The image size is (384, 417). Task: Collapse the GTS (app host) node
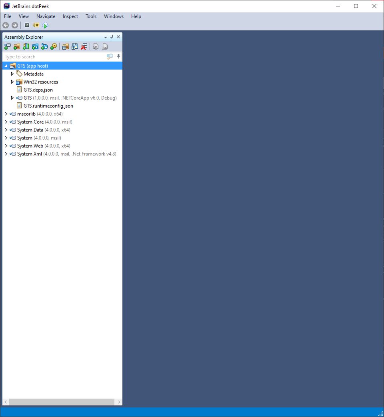pos(6,66)
